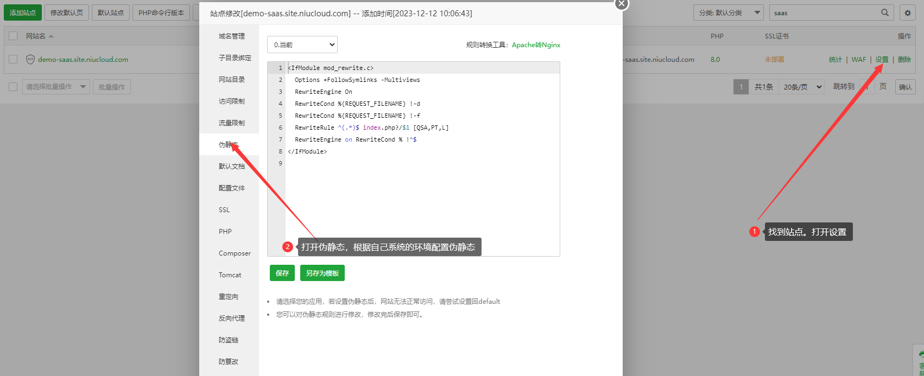Image resolution: width=924 pixels, height=376 pixels.
Task: Open the 防篡改 tab
Action: pos(229,361)
